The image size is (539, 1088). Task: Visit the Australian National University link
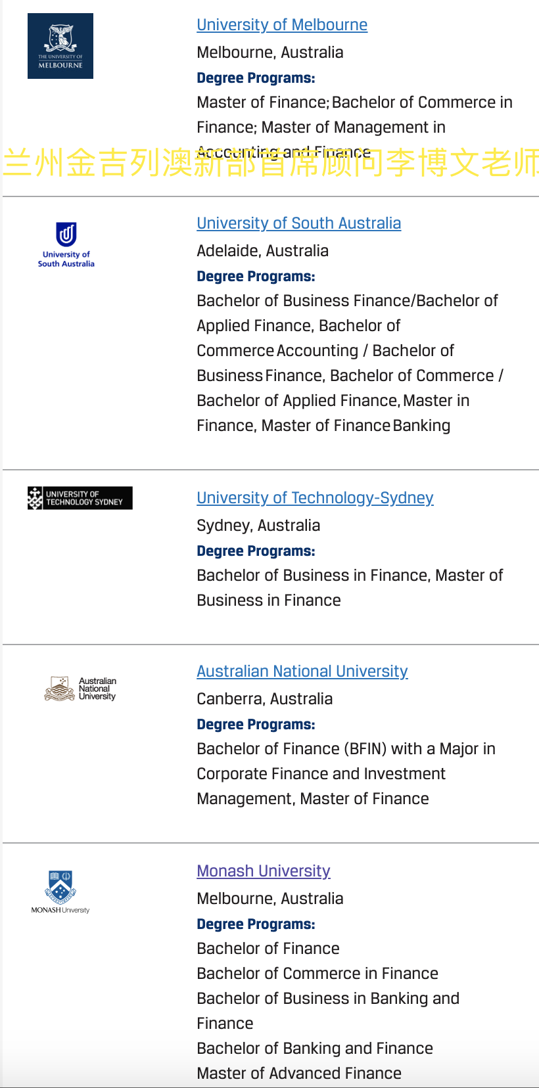coord(302,671)
